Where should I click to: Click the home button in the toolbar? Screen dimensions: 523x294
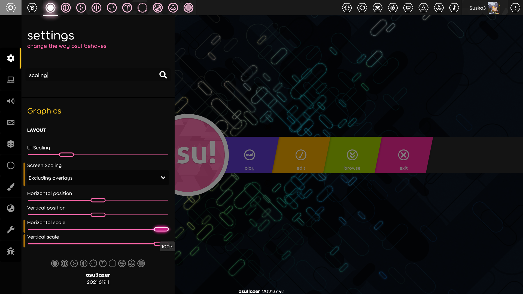[32, 8]
